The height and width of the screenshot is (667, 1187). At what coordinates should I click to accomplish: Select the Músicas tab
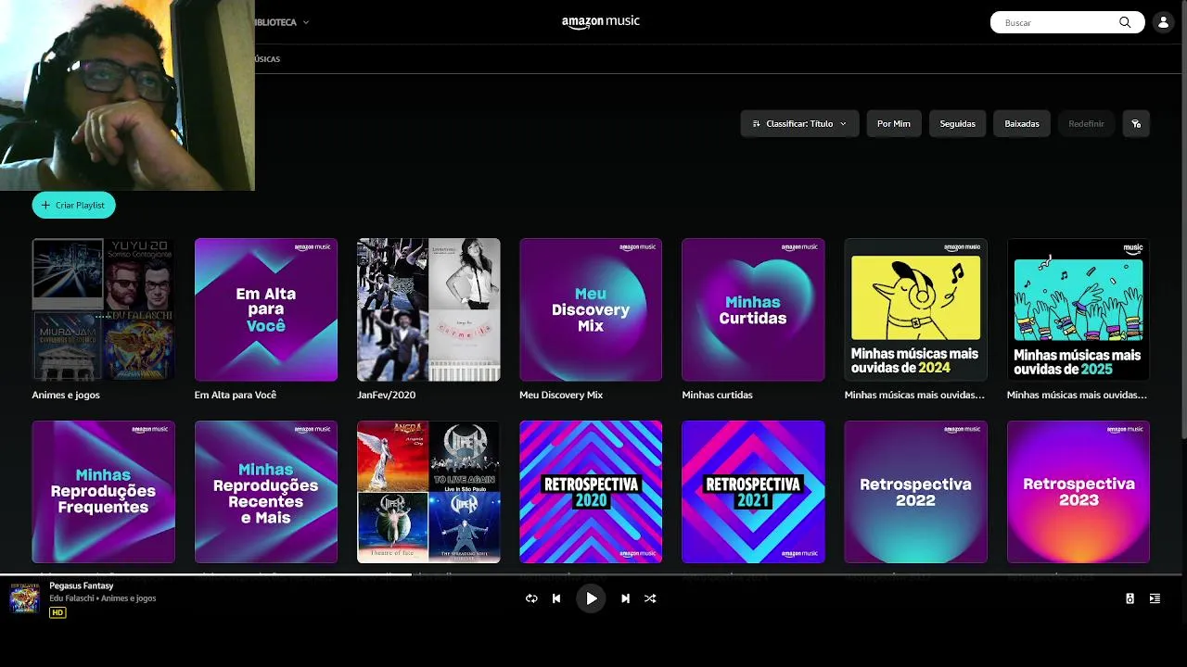click(x=267, y=59)
